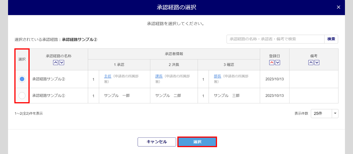Sort route name column ascending
The height and width of the screenshot is (154, 353).
(56, 63)
